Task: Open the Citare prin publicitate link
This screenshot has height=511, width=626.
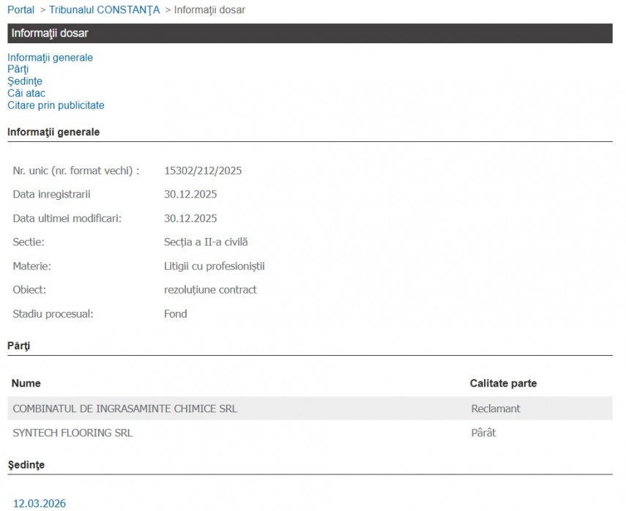Action: [56, 105]
